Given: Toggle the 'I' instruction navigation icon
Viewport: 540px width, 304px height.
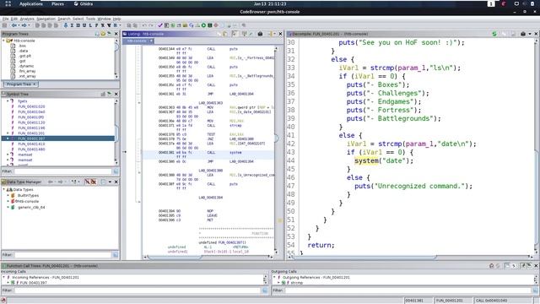Looking at the screenshot, I should [x=72, y=25].
